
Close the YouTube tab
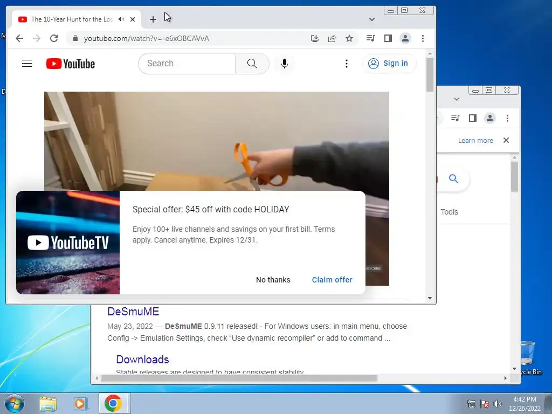[x=133, y=19]
